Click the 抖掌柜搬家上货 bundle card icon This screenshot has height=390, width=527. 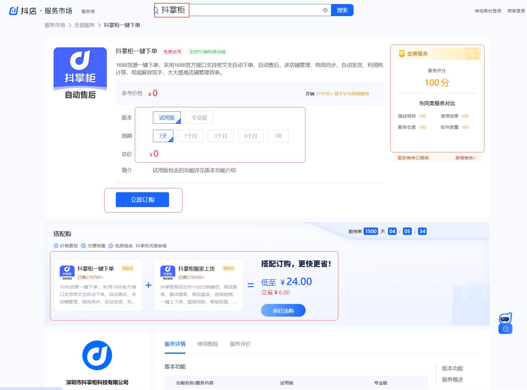(x=168, y=273)
